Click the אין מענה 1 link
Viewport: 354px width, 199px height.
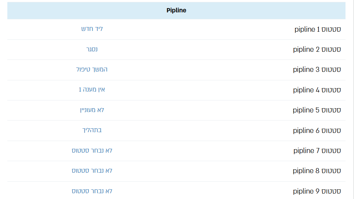92,90
